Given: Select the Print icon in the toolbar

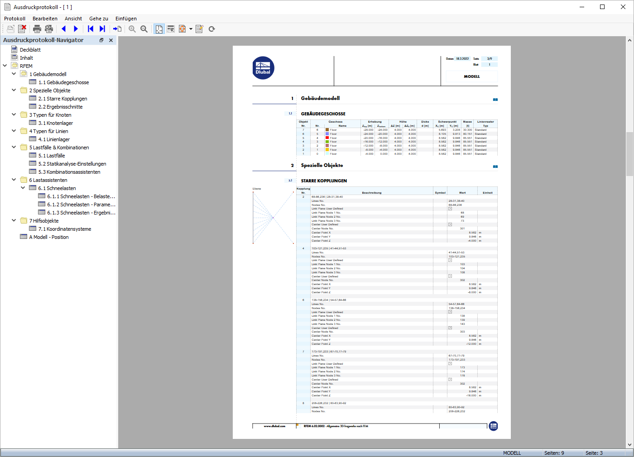Looking at the screenshot, I should tap(36, 29).
